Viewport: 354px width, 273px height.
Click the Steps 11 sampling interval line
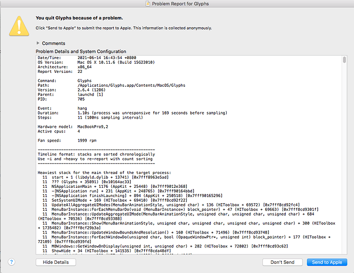[x=90, y=118]
